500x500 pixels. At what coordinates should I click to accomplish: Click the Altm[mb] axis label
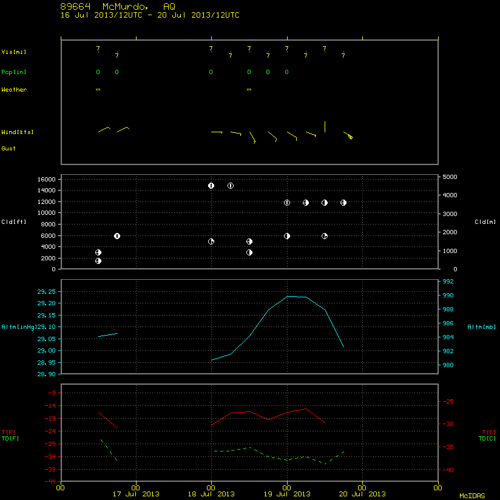pos(482,327)
